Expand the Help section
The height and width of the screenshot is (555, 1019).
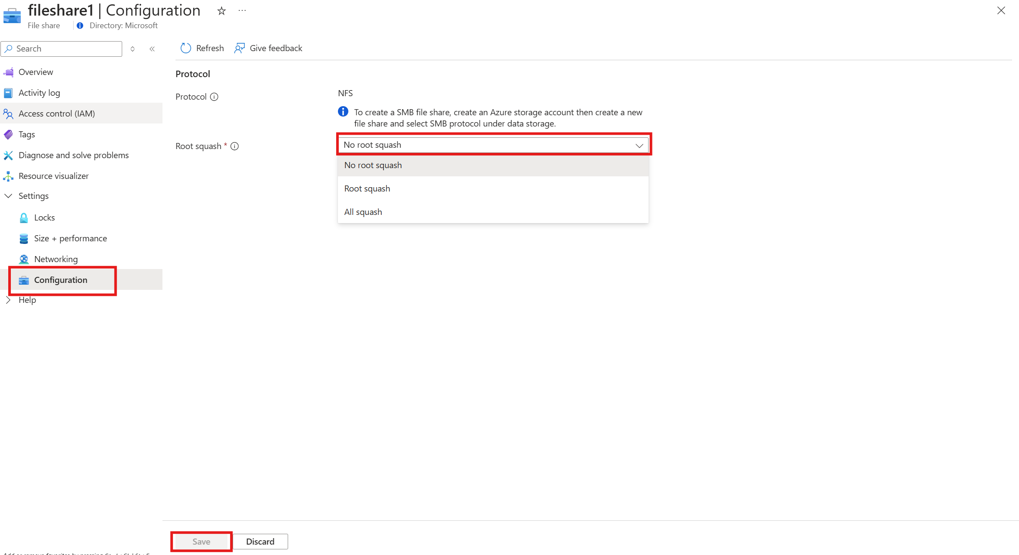coord(8,299)
